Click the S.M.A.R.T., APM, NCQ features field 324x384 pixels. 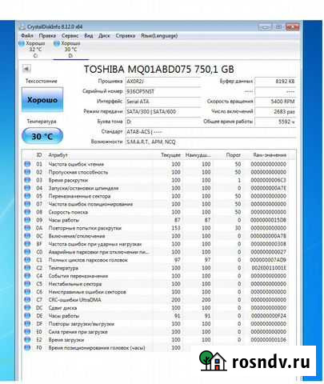(210, 142)
